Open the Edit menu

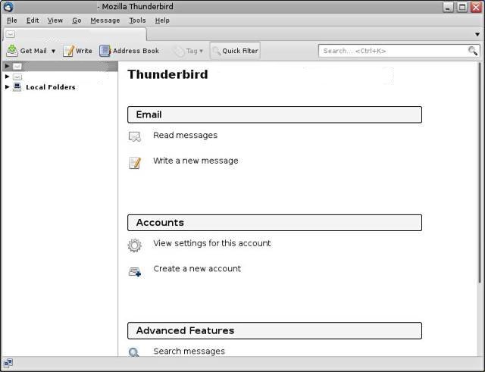tap(33, 20)
